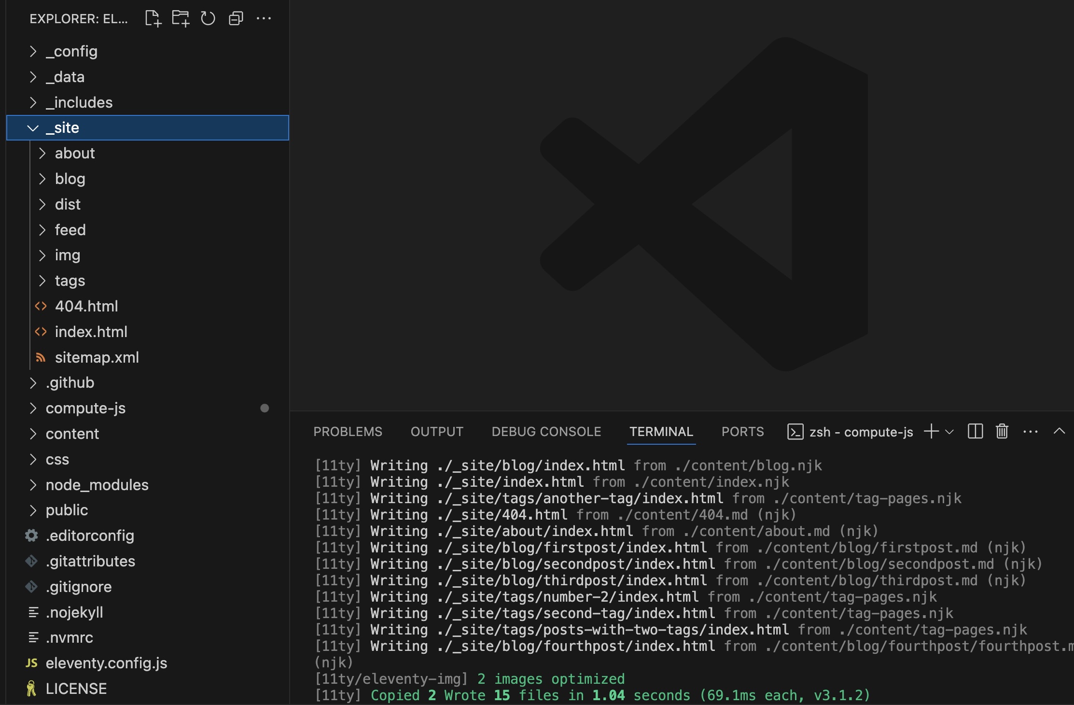
Task: Click the gear icon beside .editorconfig
Action: [x=31, y=536]
